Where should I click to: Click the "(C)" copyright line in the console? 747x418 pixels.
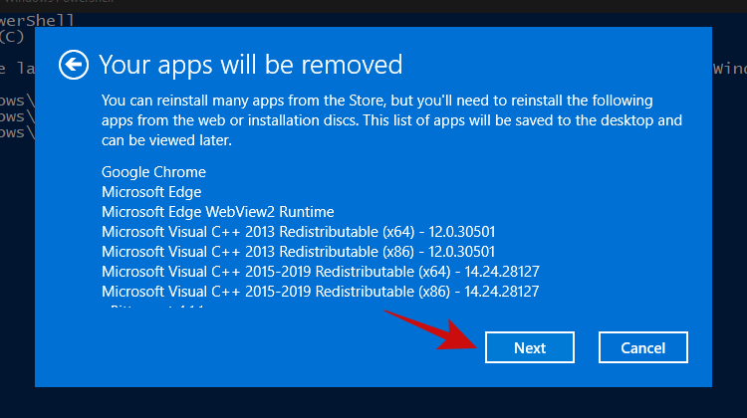coord(13,37)
